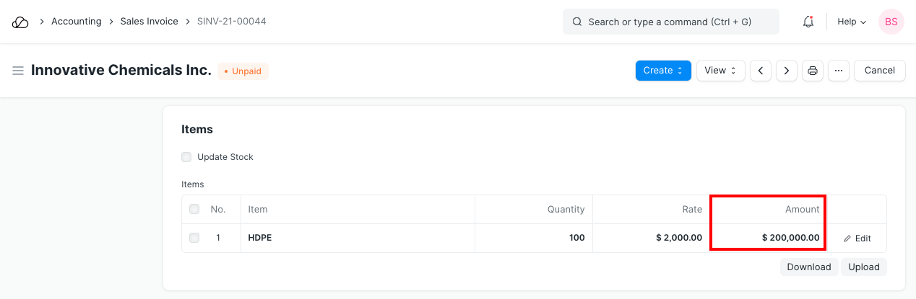Image resolution: width=916 pixels, height=299 pixels.
Task: Click the cloud home logo icon
Action: coord(20,22)
